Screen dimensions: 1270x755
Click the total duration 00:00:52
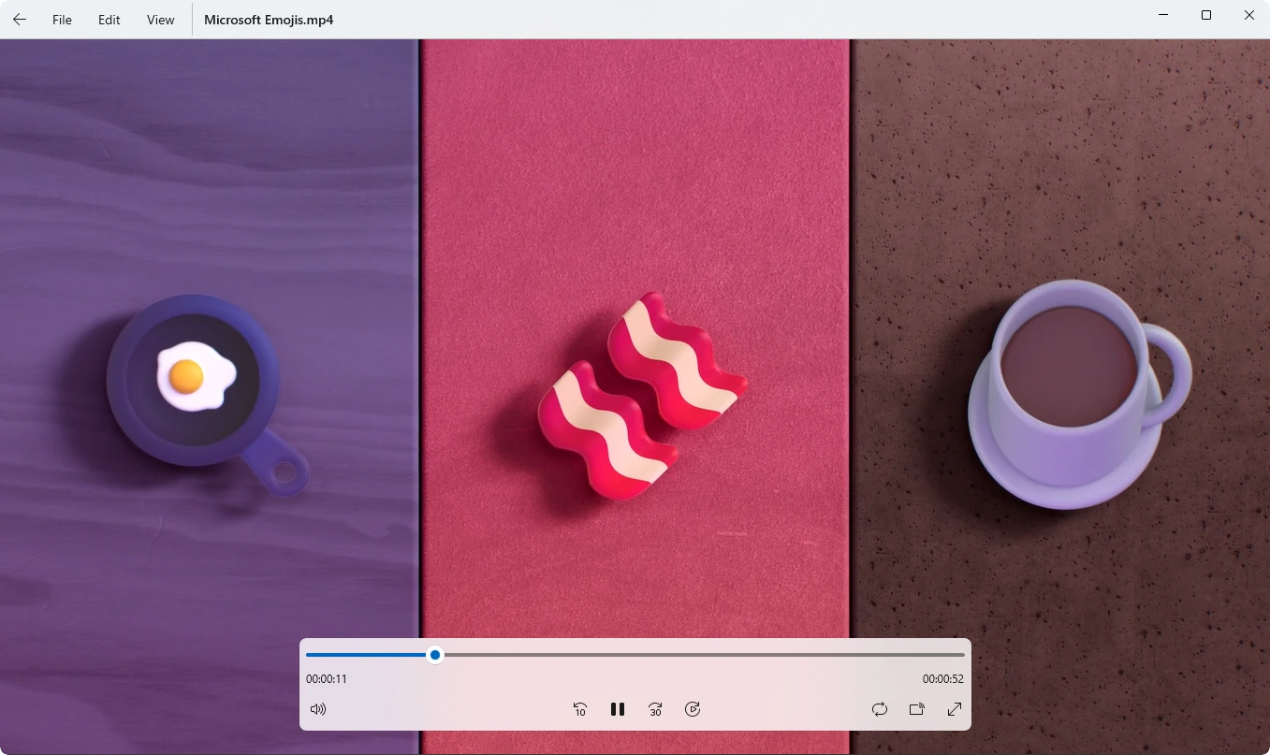(943, 679)
